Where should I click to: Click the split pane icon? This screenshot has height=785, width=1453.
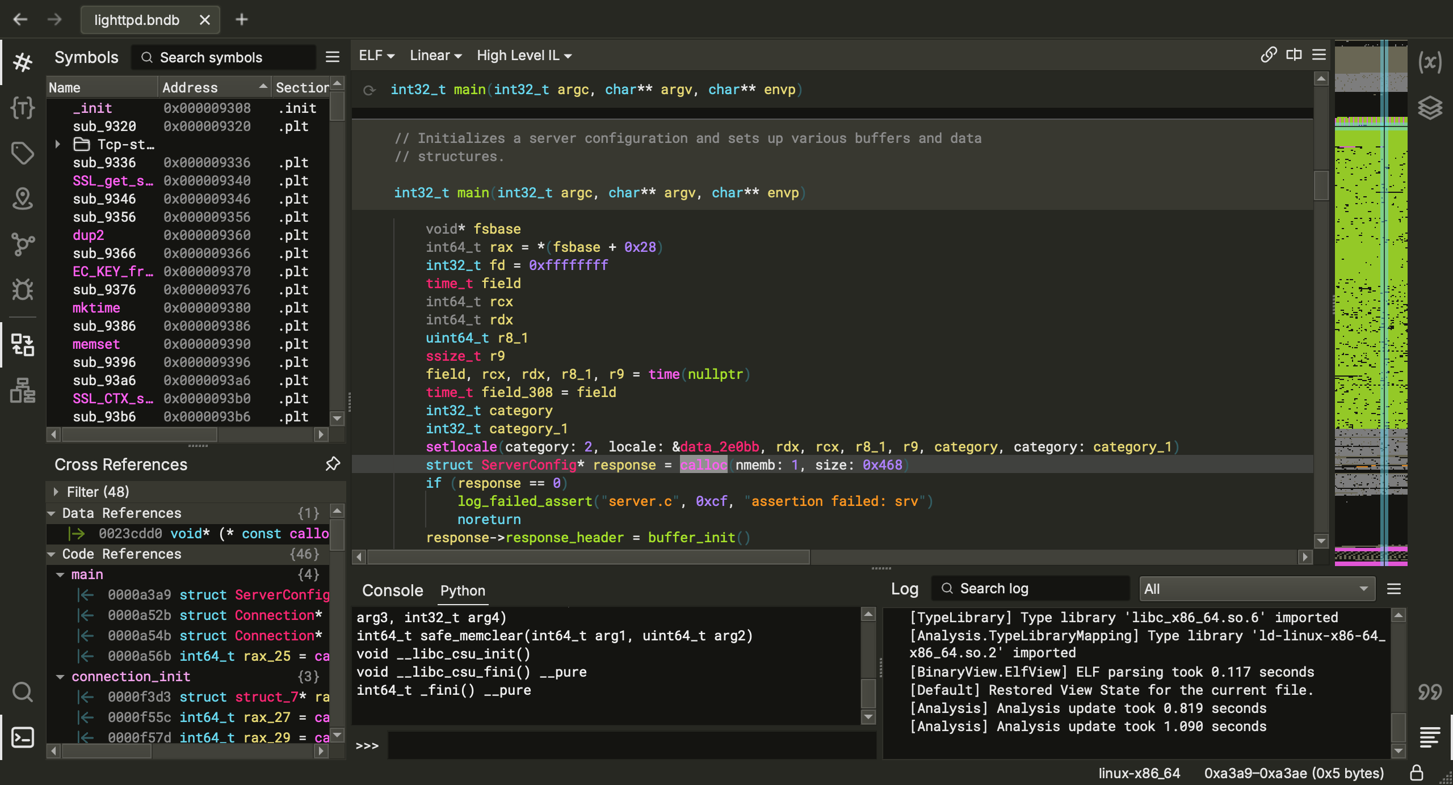(x=1294, y=55)
